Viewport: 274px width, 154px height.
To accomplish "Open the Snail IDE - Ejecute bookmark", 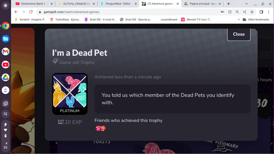I will [136, 19].
